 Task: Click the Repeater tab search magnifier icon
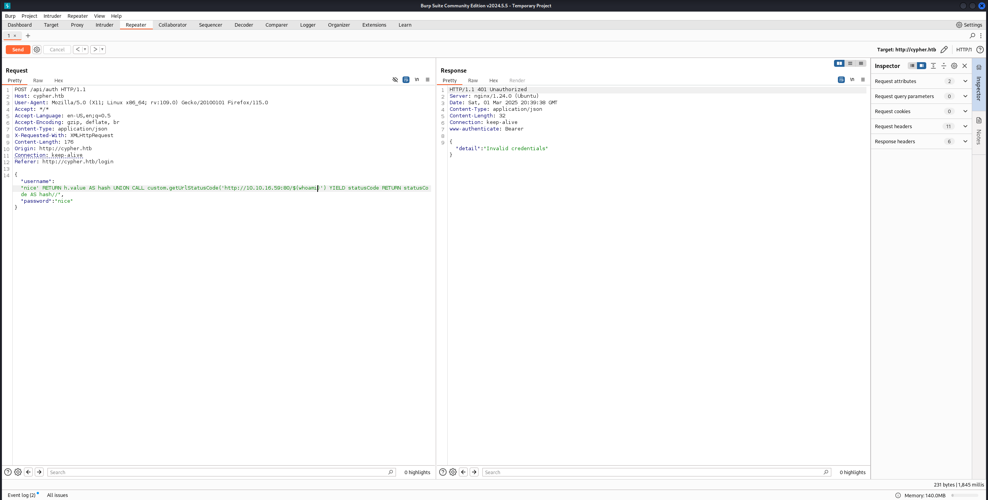972,36
